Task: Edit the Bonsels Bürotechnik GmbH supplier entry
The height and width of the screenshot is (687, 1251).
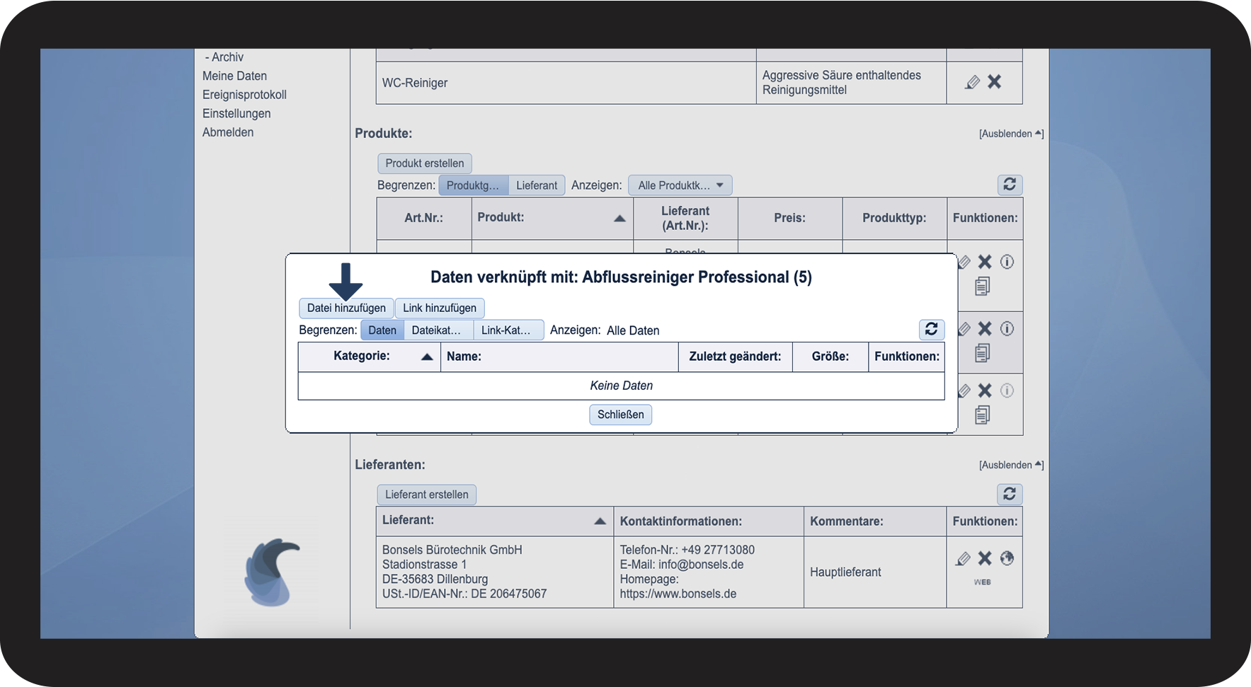Action: 963,559
